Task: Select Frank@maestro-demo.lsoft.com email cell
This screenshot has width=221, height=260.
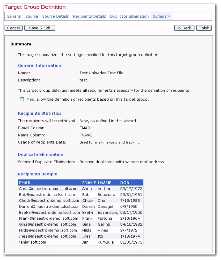Action: pyautogui.click(x=49, y=218)
